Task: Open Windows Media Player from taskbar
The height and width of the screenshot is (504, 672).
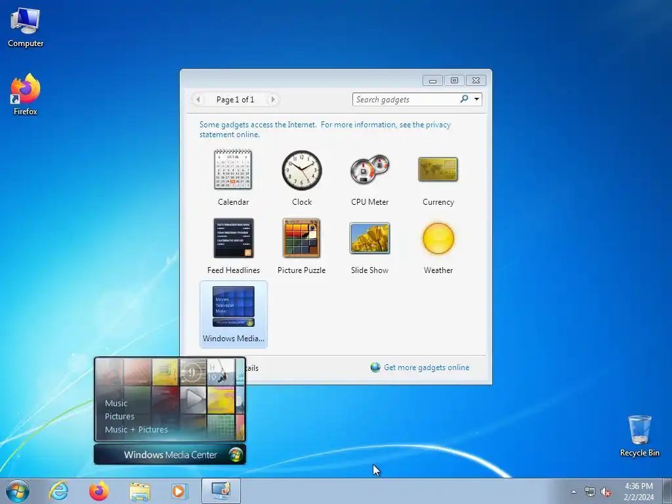Action: pyautogui.click(x=180, y=491)
